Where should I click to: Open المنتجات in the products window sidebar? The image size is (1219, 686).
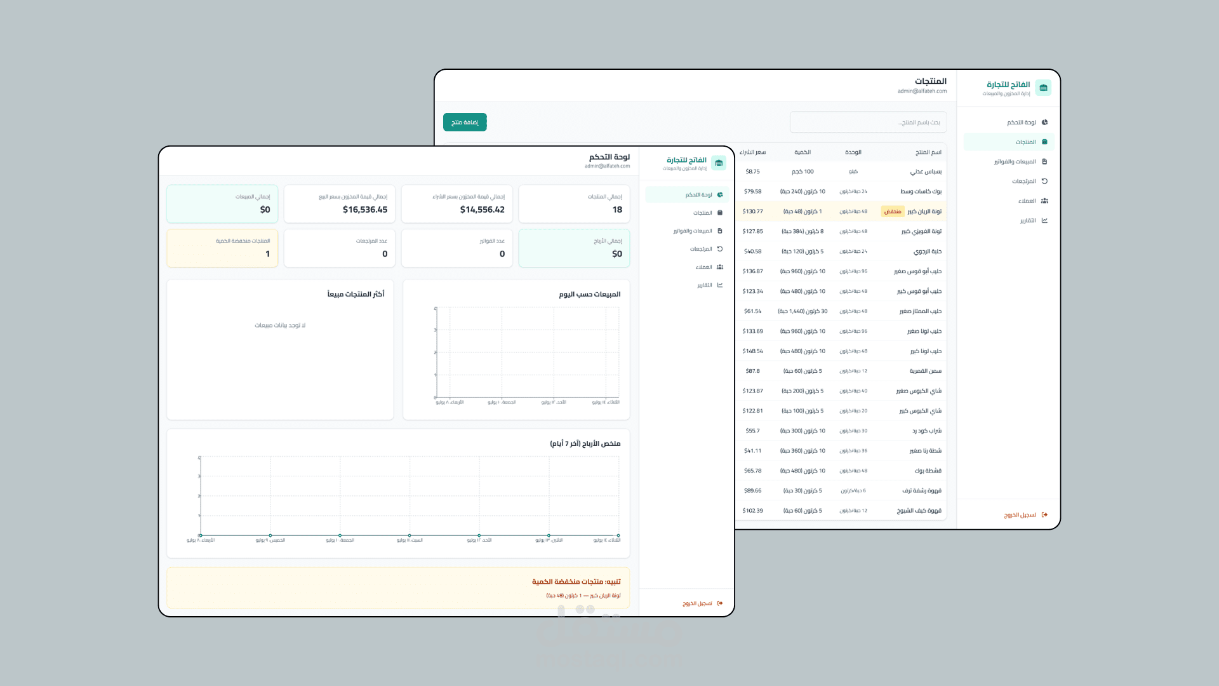click(1009, 142)
